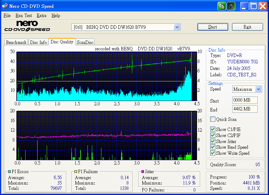Open the Extra menu
The height and width of the screenshot is (195, 269).
pyautogui.click(x=41, y=16)
